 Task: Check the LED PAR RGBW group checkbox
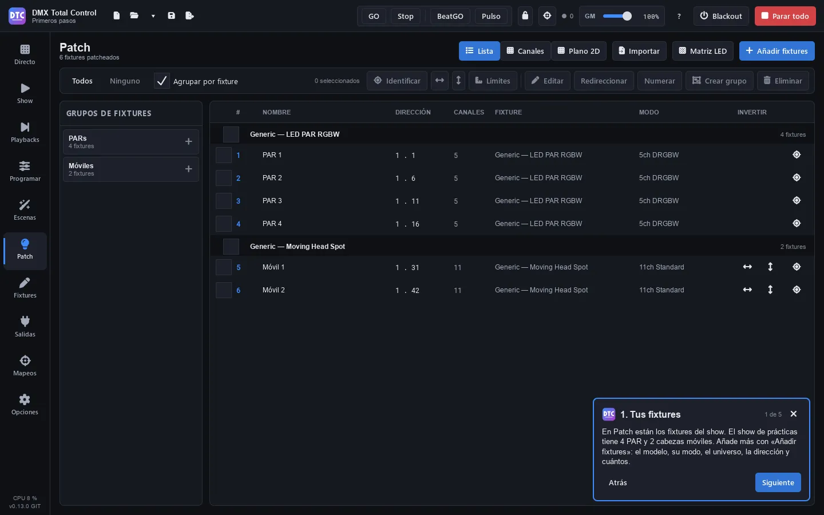231,134
